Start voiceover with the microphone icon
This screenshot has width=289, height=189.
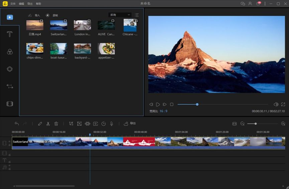pos(112,124)
